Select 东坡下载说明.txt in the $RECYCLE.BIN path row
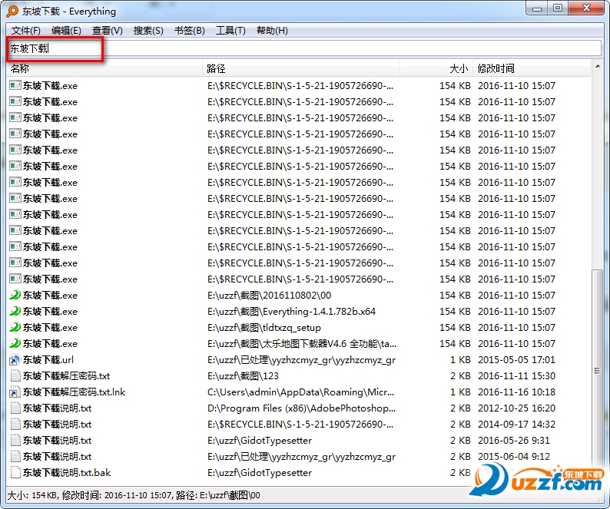Viewport: 610px width, 509px height. 57,425
